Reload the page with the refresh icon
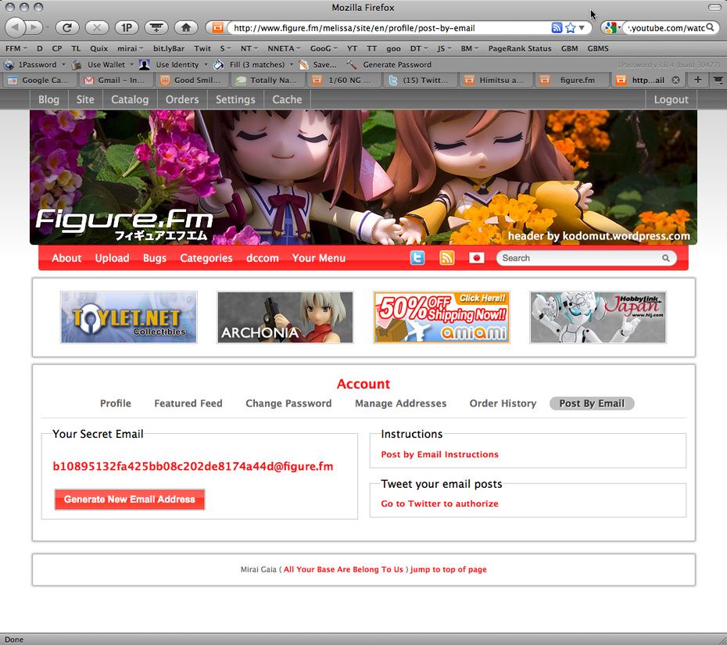 pyautogui.click(x=67, y=27)
